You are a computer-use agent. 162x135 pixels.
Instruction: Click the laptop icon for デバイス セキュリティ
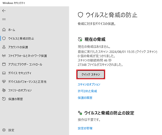(x=4, y=73)
